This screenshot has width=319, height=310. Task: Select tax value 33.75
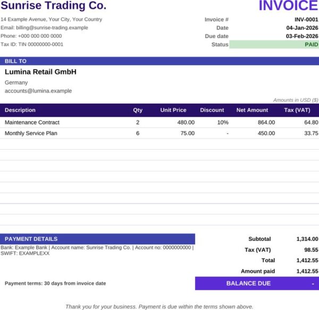pos(311,133)
